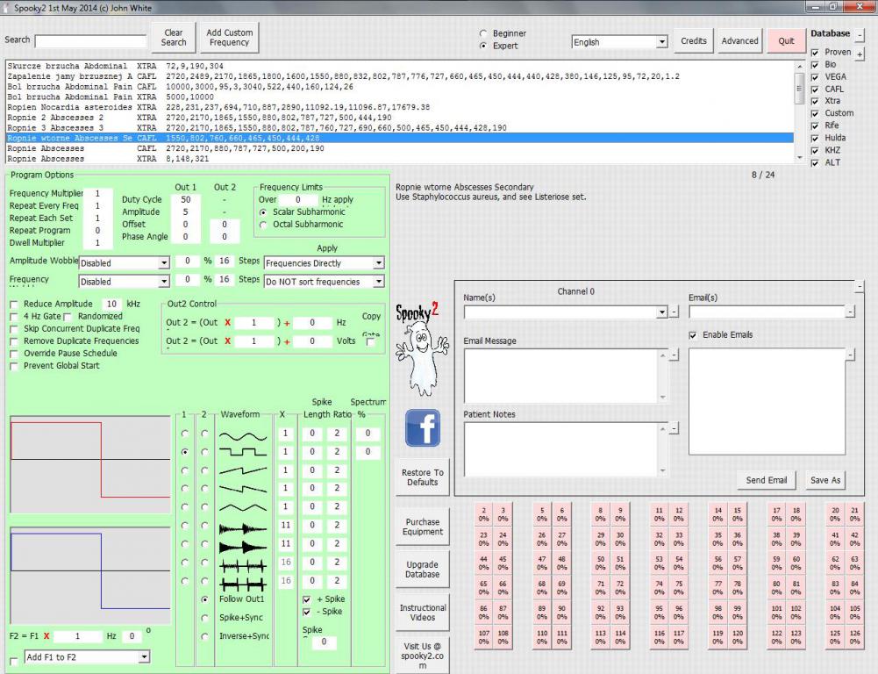Click the damped sinusoidal waveform icon
Viewport: 878px width, 674px height.
[x=242, y=528]
